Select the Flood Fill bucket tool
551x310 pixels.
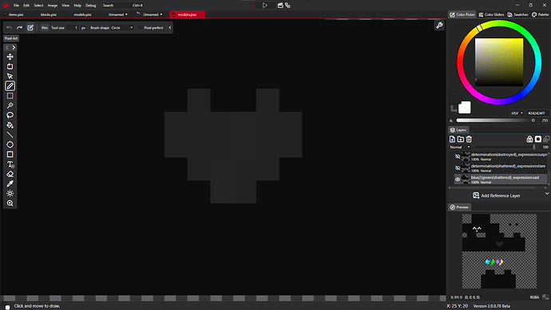[x=10, y=125]
